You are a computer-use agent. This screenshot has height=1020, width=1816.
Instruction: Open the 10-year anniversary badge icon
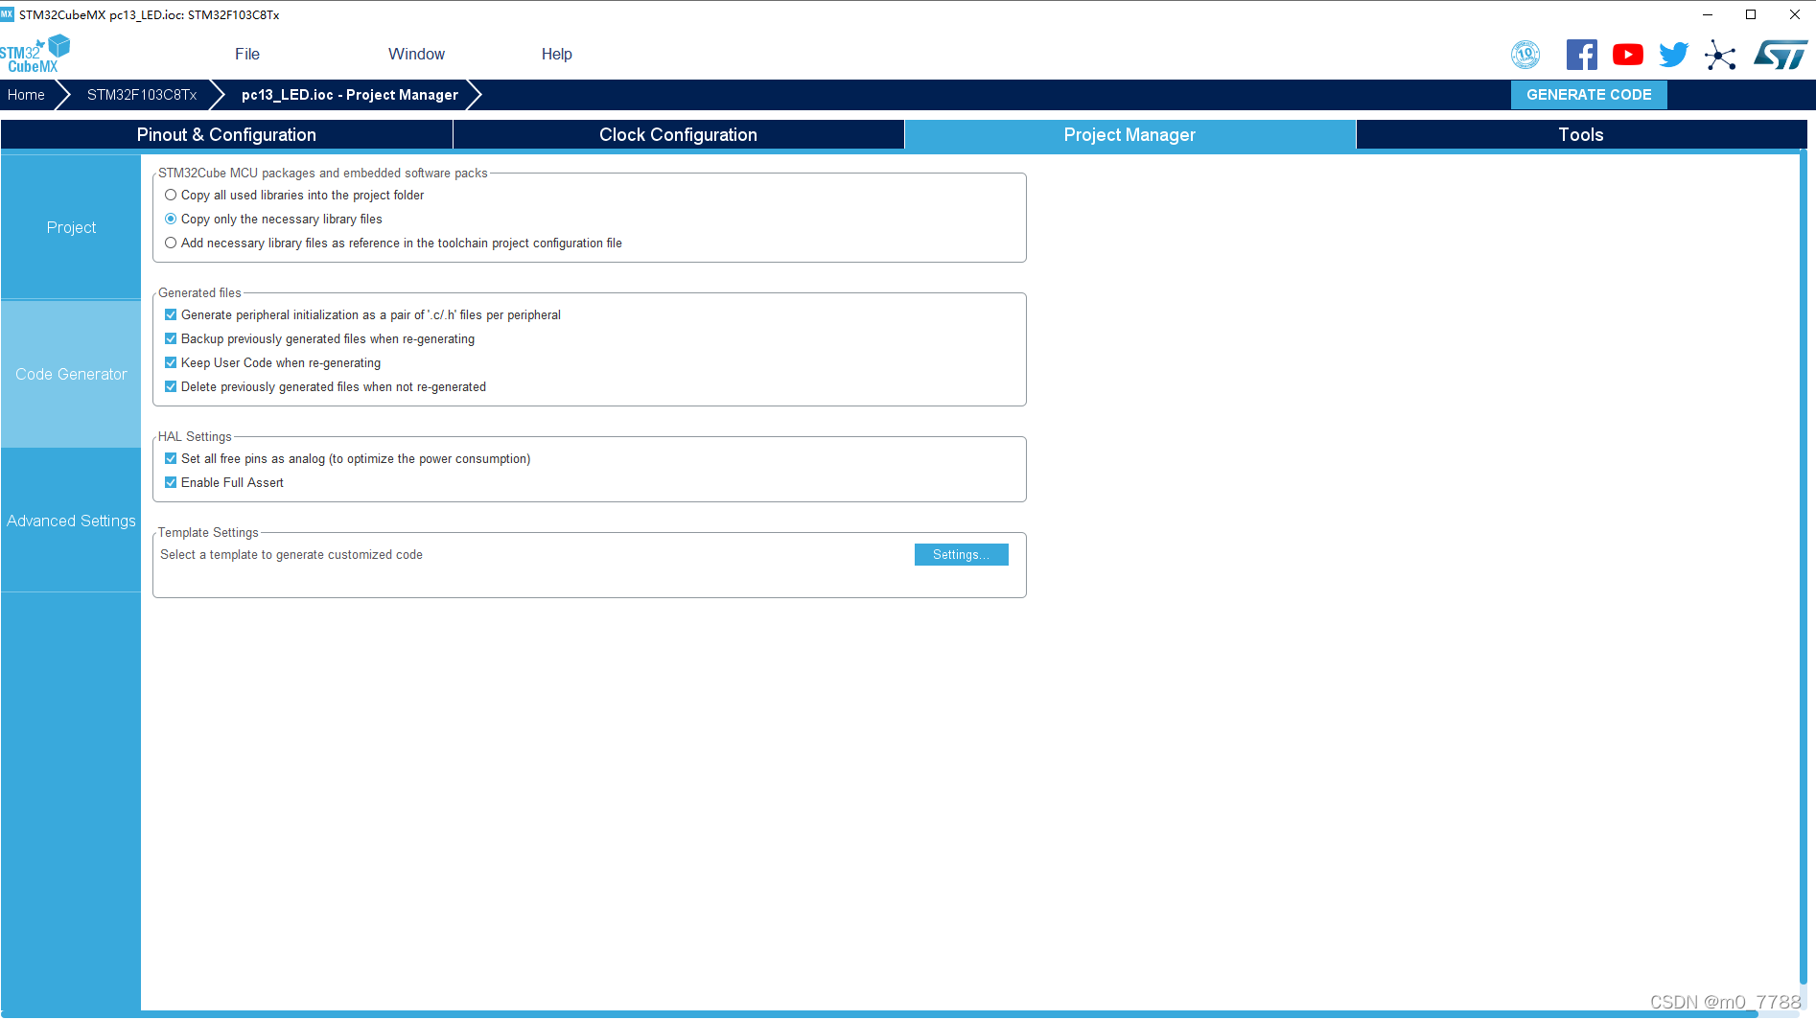pyautogui.click(x=1525, y=55)
